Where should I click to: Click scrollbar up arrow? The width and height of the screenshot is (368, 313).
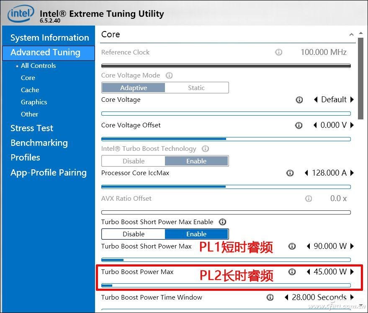coord(361,34)
